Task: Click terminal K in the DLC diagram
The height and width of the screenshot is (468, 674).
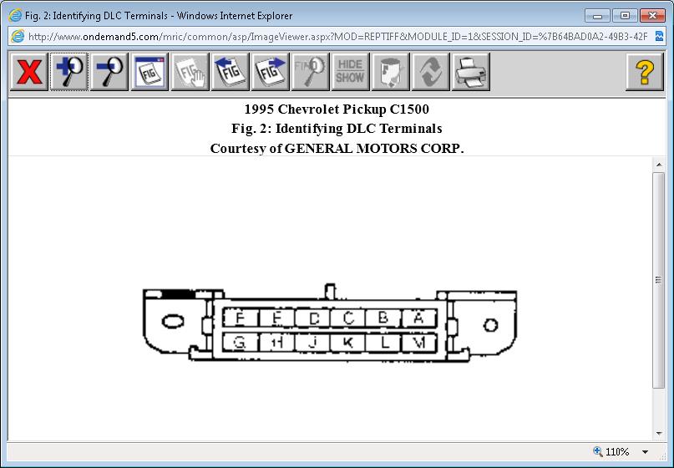Action: click(347, 343)
